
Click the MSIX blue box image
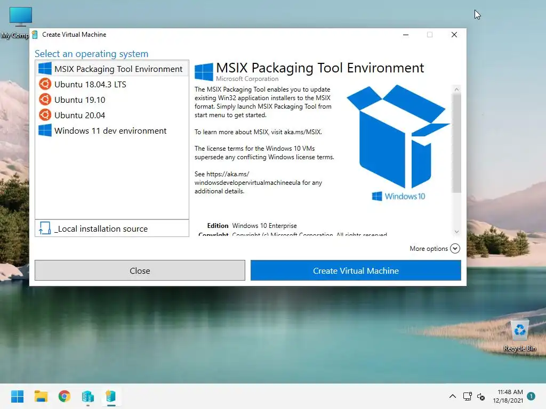point(398,136)
